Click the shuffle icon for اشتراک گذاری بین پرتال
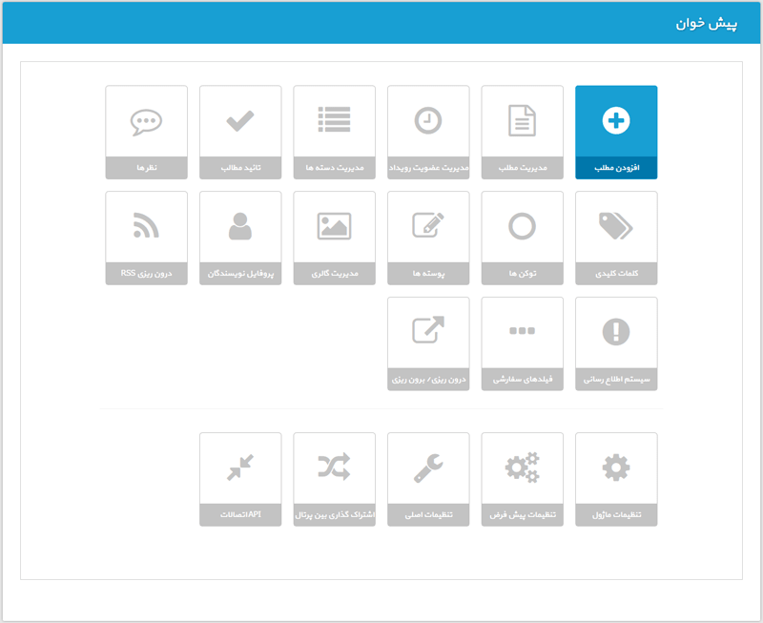 (x=335, y=467)
